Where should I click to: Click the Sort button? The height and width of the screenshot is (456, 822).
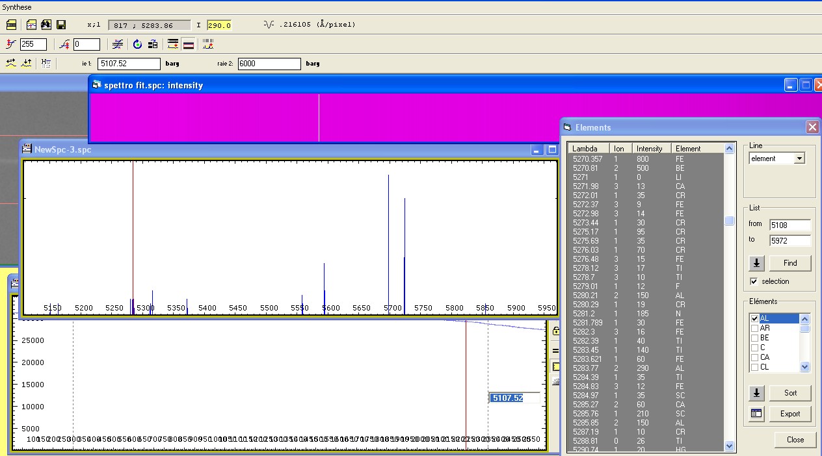(x=790, y=393)
